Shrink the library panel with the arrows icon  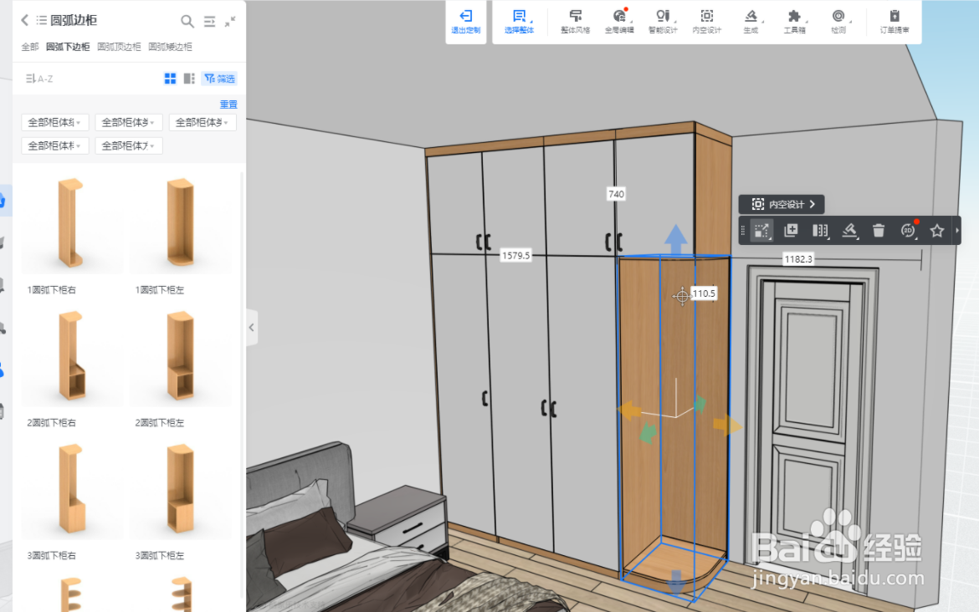(x=230, y=21)
